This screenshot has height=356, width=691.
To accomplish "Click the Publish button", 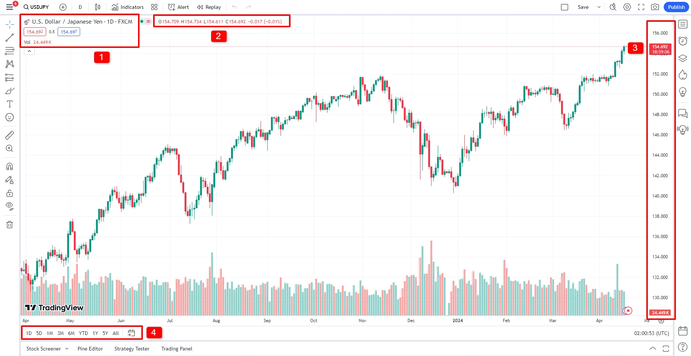I will point(676,7).
